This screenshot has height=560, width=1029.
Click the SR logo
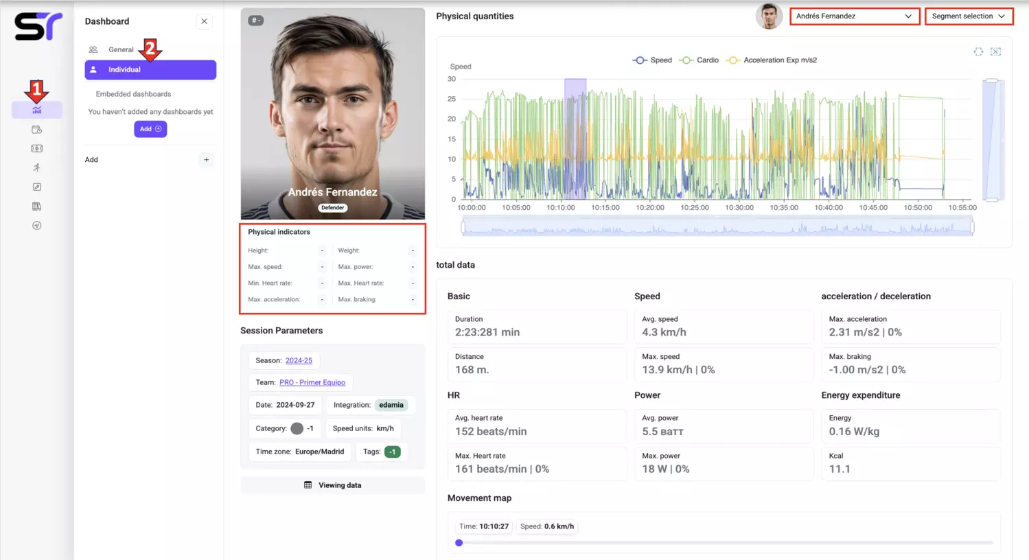pyautogui.click(x=38, y=26)
